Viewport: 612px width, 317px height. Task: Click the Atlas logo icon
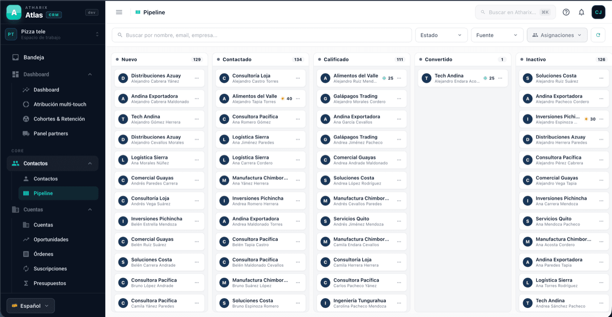tap(14, 12)
